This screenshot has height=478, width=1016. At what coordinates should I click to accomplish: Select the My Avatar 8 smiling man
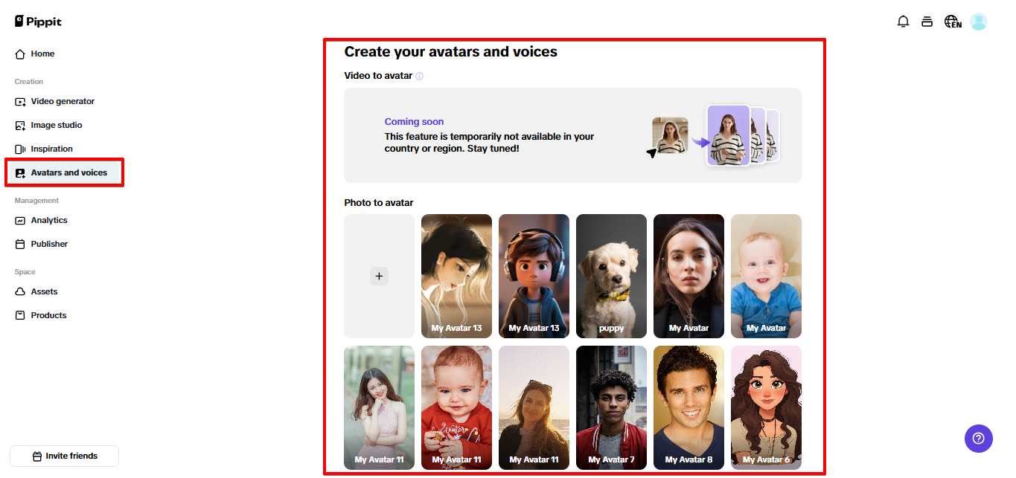(x=688, y=407)
